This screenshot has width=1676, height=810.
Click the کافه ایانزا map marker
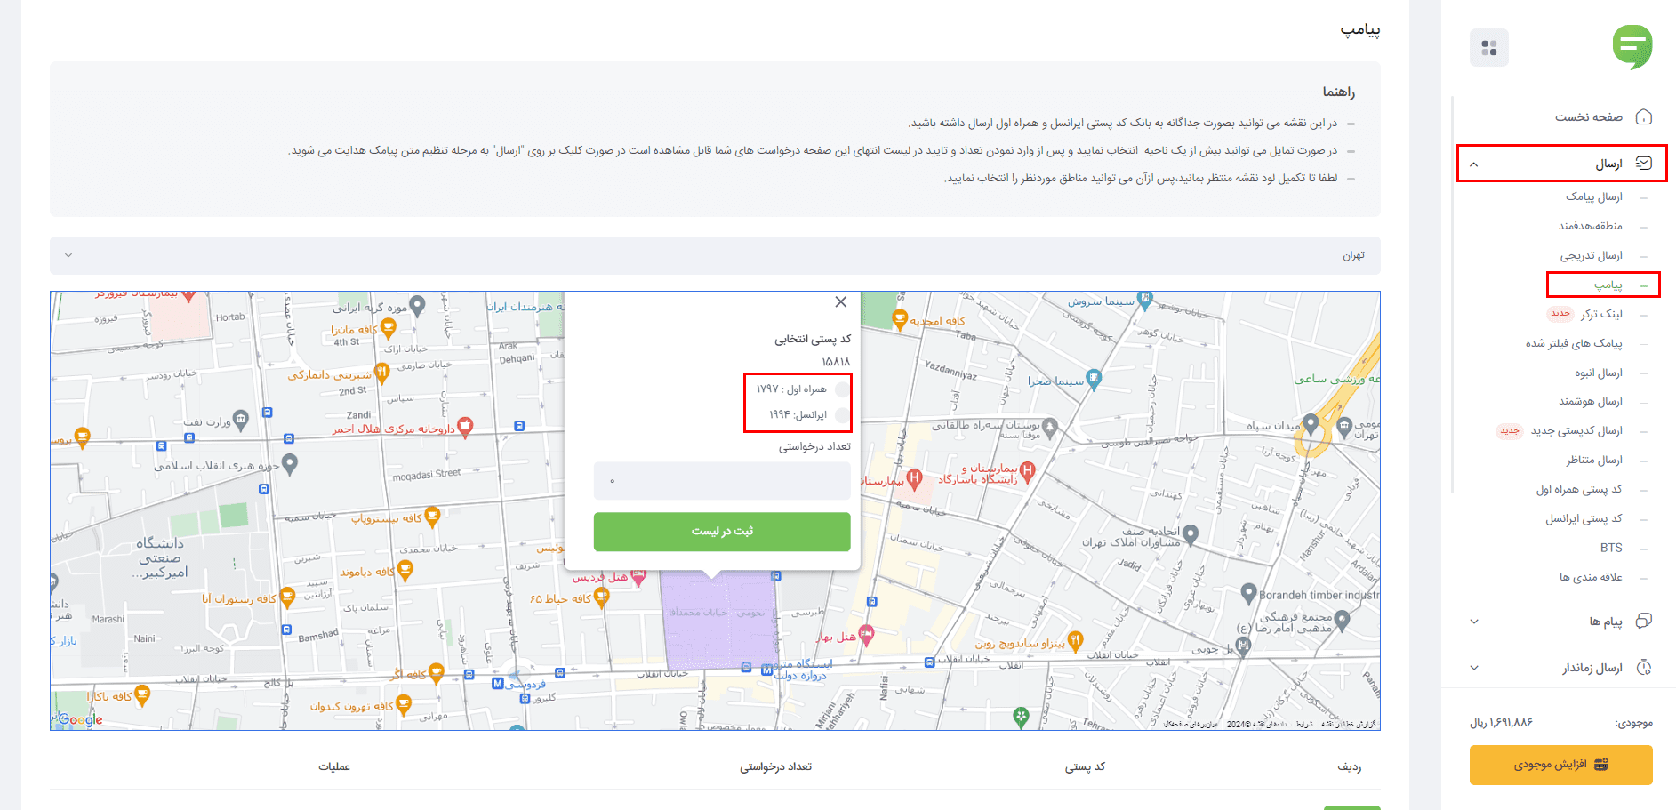(x=389, y=329)
